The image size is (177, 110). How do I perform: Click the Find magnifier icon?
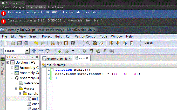click(88, 43)
